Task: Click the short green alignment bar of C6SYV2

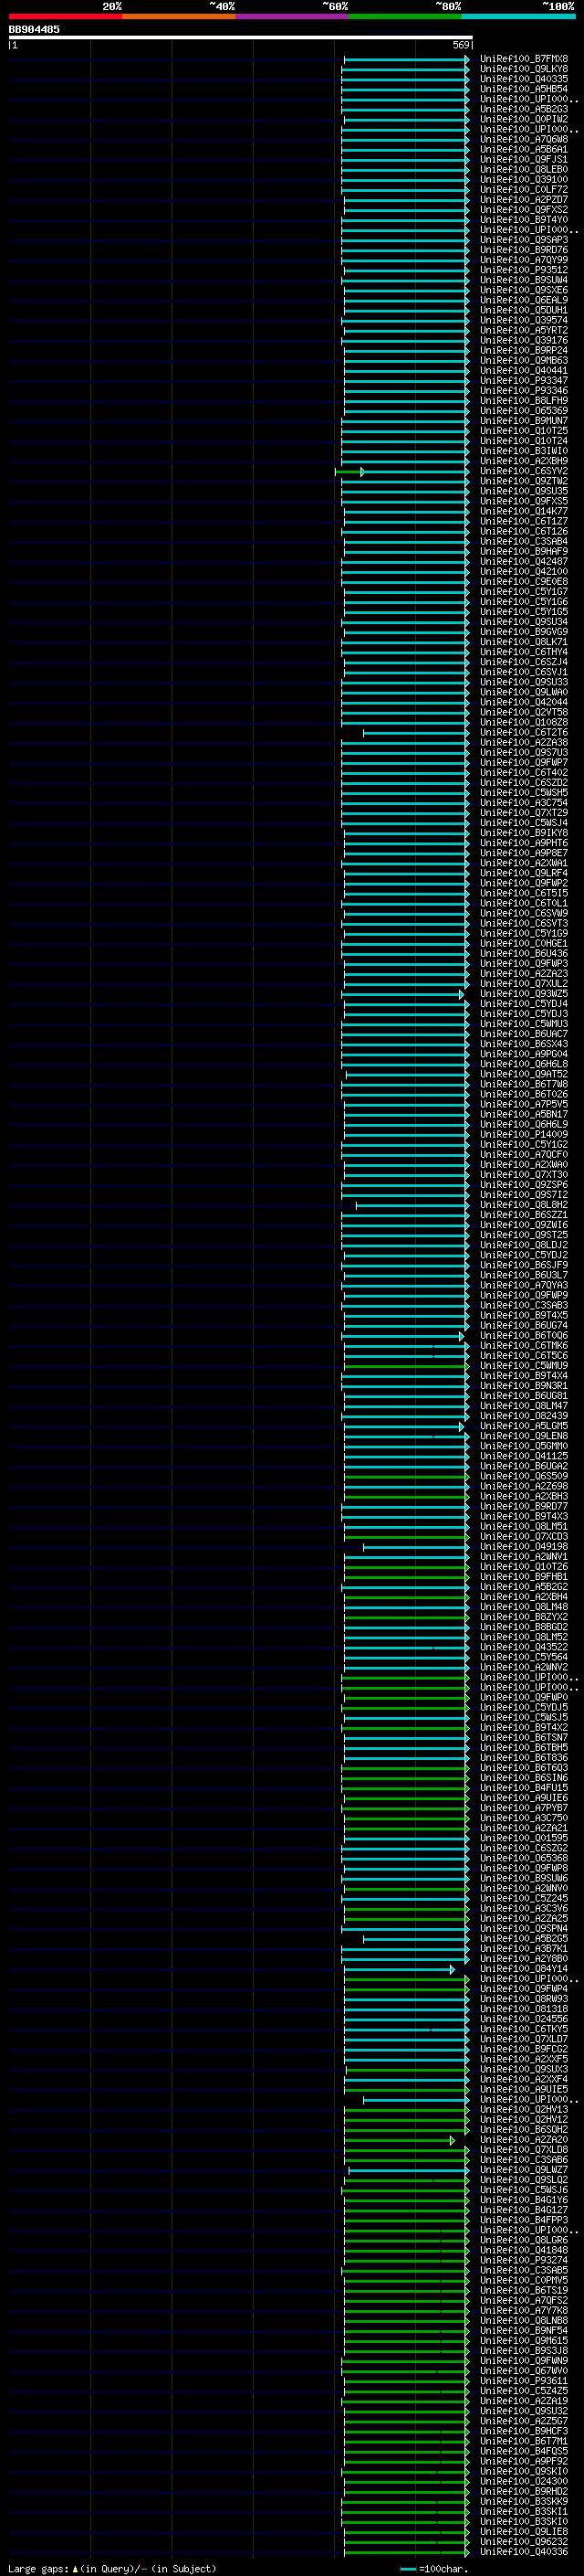Action: click(349, 471)
